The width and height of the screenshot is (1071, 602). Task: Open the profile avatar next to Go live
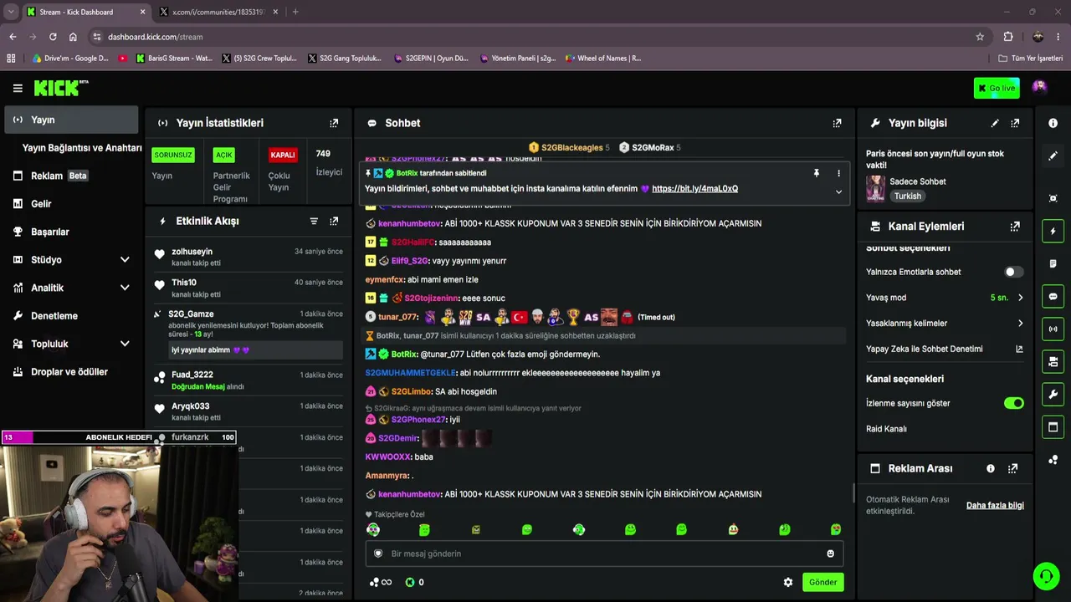coord(1039,87)
